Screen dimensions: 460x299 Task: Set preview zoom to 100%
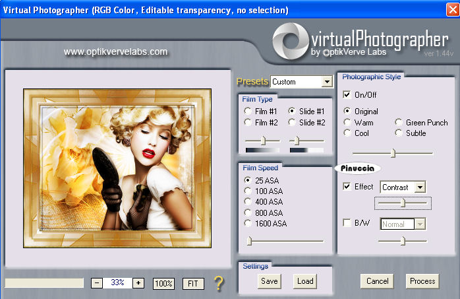(x=163, y=284)
